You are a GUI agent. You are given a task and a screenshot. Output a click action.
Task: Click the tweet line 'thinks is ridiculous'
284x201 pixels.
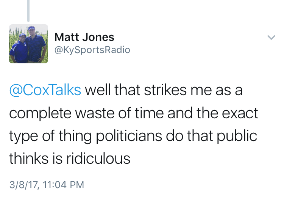(70, 158)
